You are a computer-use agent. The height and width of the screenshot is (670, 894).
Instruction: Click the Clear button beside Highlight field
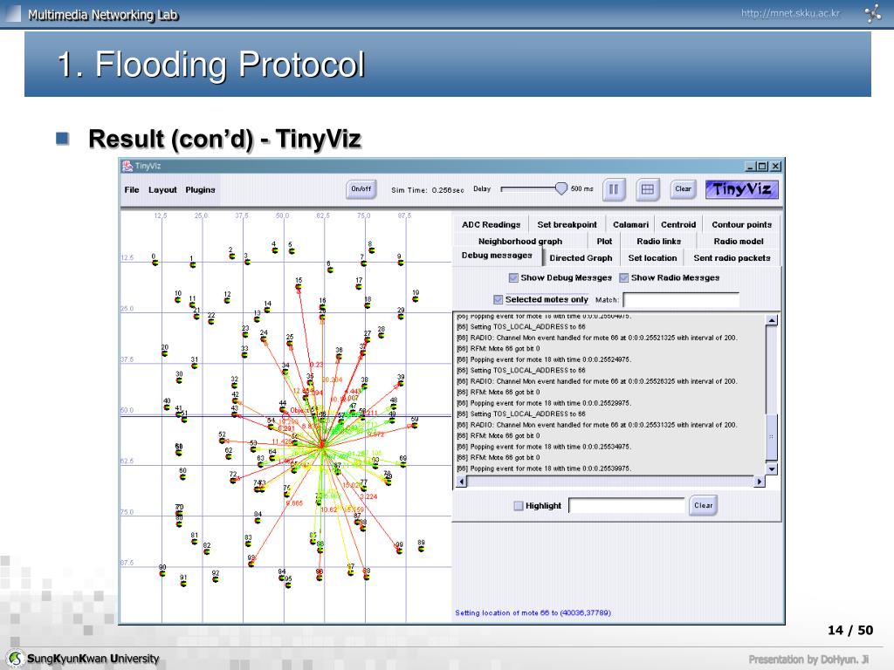pyautogui.click(x=703, y=505)
